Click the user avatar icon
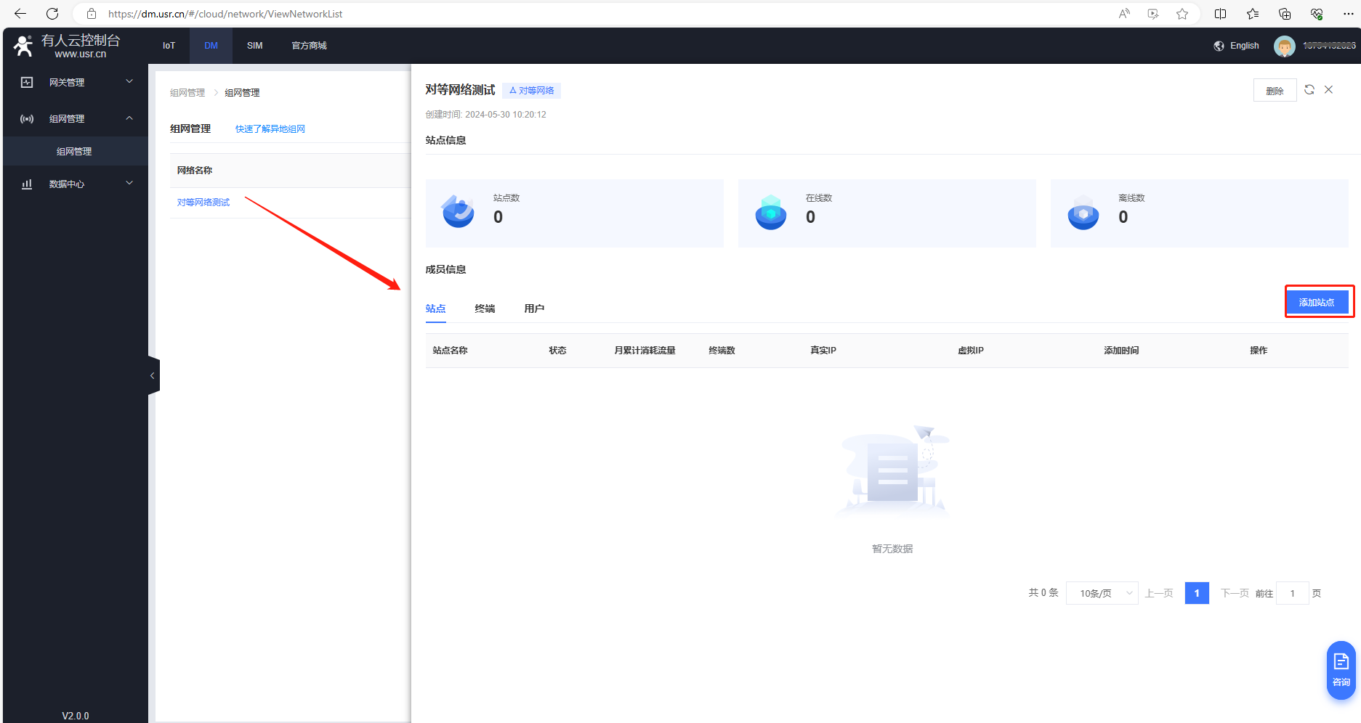 1284,46
